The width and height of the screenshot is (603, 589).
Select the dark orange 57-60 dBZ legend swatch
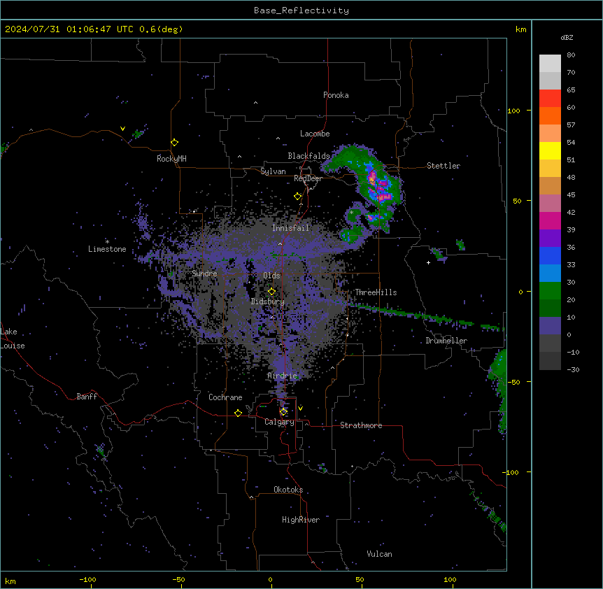(550, 115)
